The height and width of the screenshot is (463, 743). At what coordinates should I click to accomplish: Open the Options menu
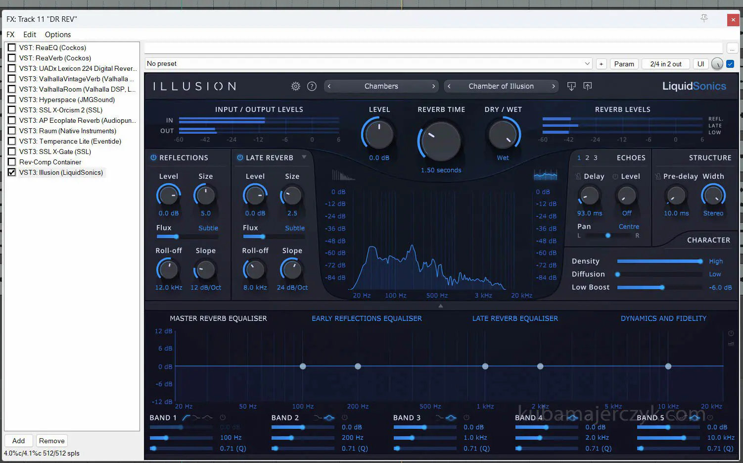pos(58,35)
